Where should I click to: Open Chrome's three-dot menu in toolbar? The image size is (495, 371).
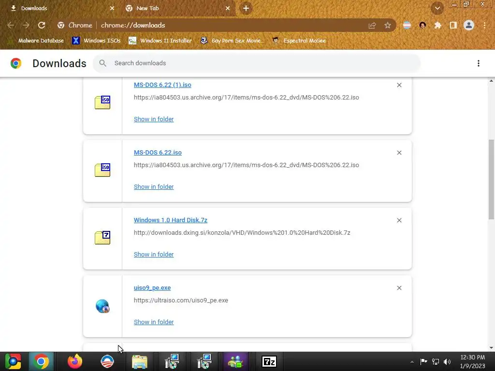click(484, 25)
